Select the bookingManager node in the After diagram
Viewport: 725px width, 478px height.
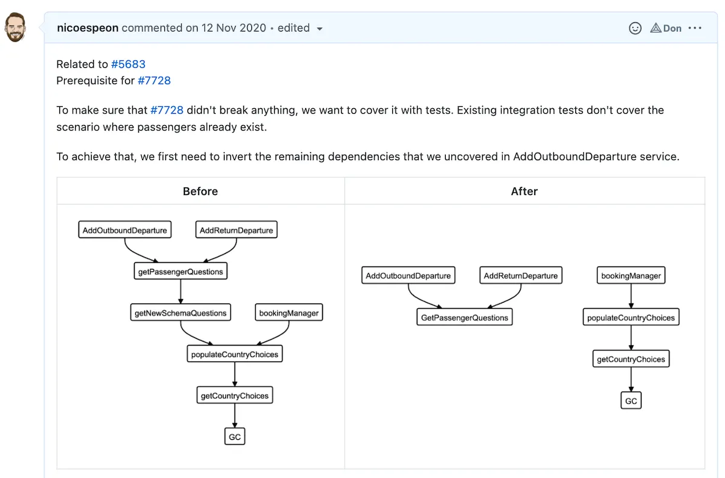[631, 275]
